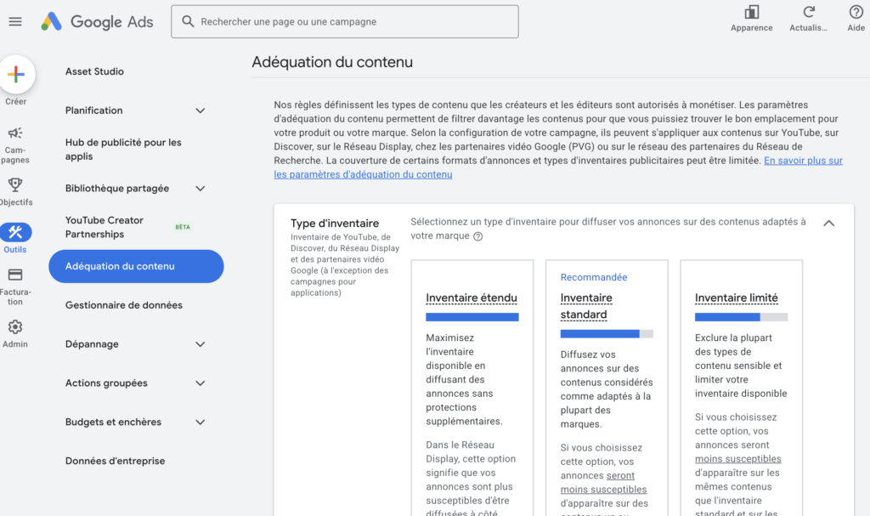Click the Recommandée label
The width and height of the screenshot is (870, 516).
pos(594,277)
